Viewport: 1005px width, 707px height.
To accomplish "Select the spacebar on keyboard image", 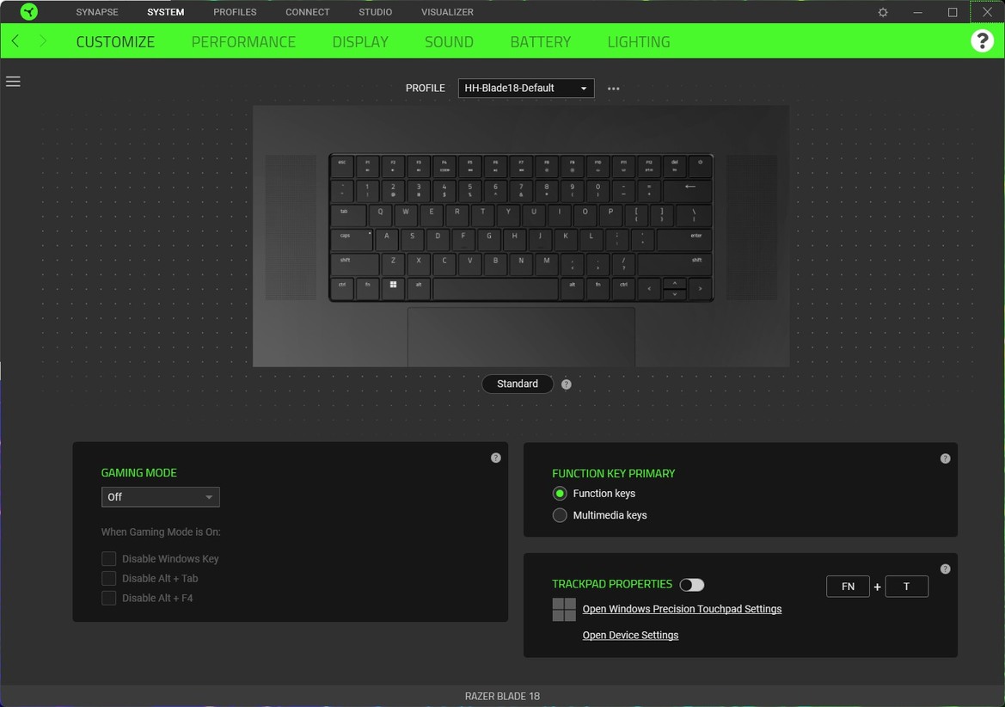I will [x=495, y=288].
